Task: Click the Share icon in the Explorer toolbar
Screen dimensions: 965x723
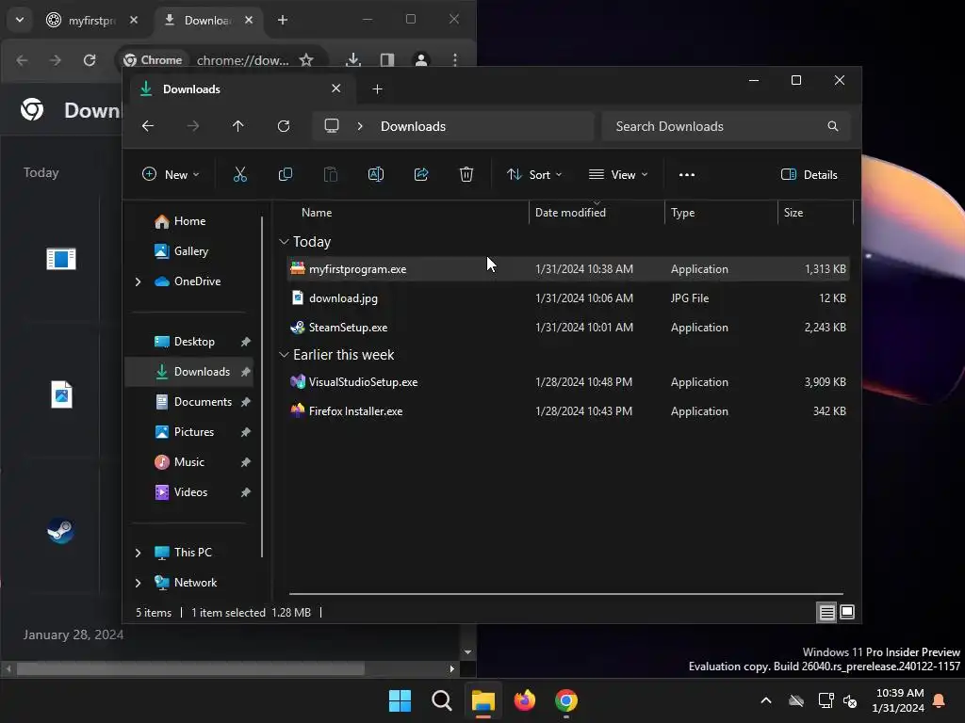Action: tap(421, 174)
